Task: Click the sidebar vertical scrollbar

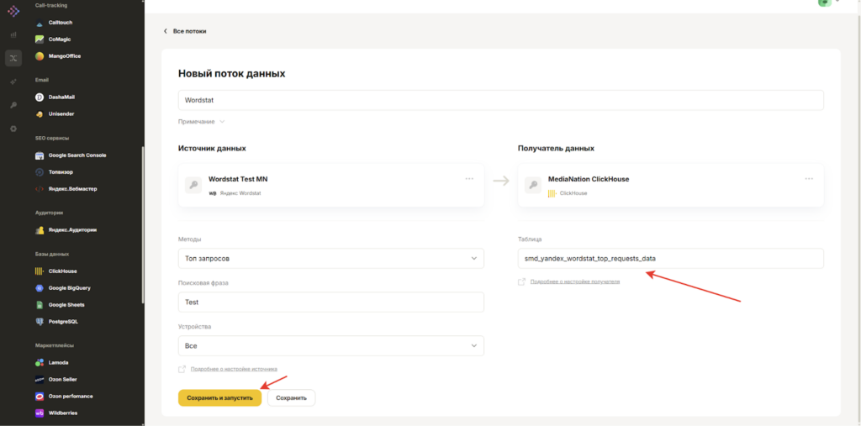Action: pos(143,225)
